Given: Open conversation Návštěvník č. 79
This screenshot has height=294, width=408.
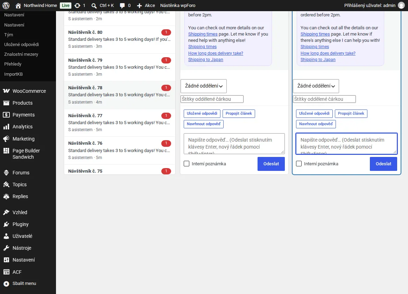Looking at the screenshot, I should [x=120, y=67].
